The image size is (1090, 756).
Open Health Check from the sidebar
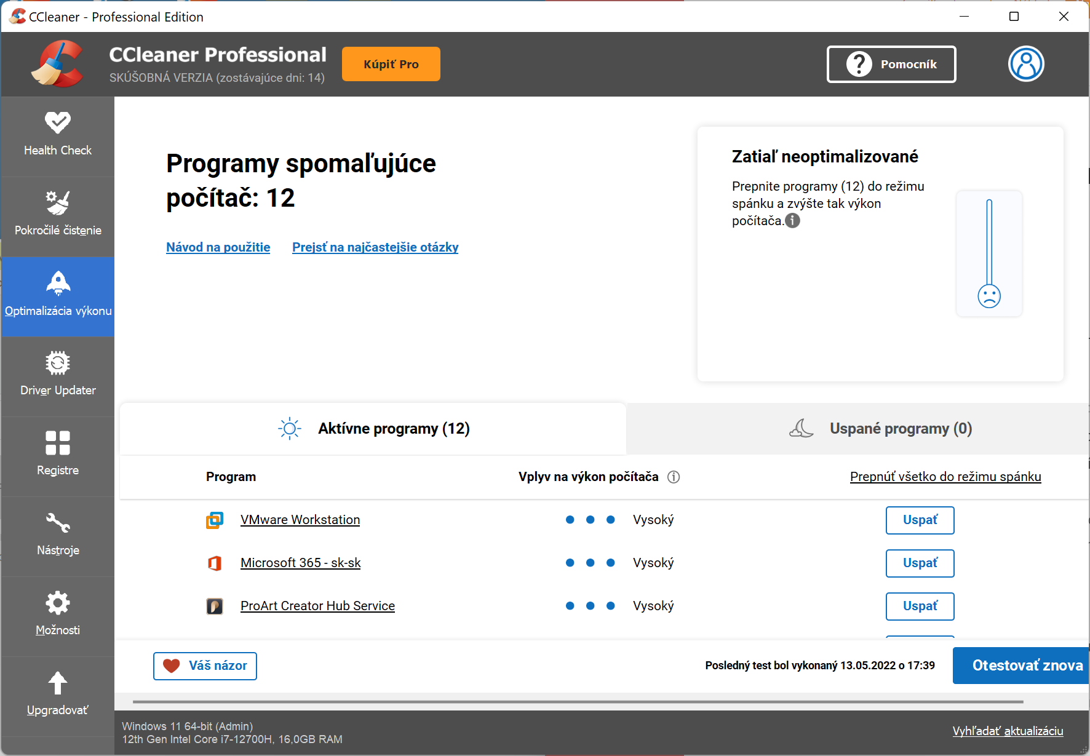(x=58, y=134)
